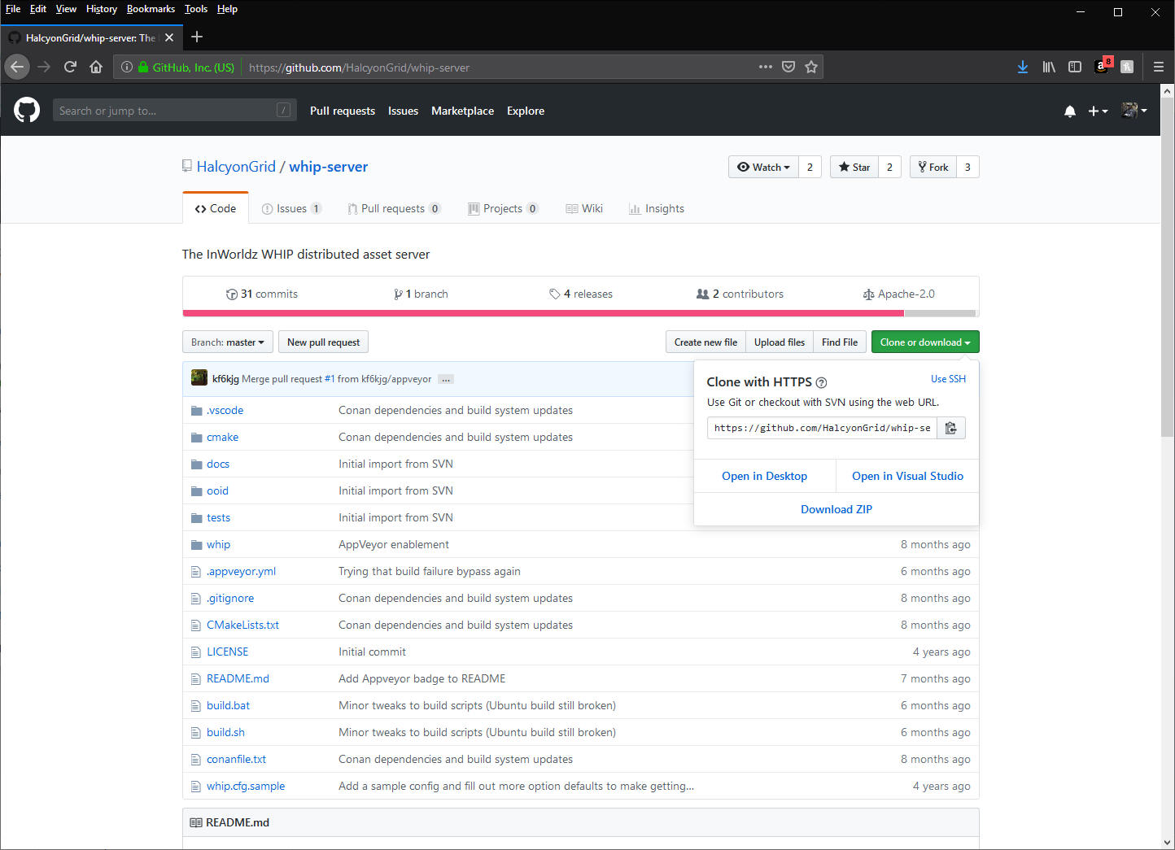Go back with the browser back arrow
The height and width of the screenshot is (850, 1175).
(17, 67)
